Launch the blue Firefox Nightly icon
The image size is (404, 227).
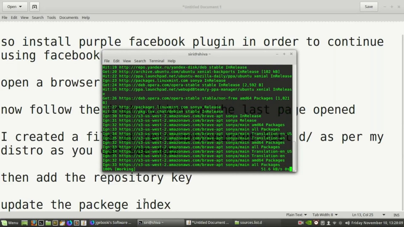(x=69, y=223)
